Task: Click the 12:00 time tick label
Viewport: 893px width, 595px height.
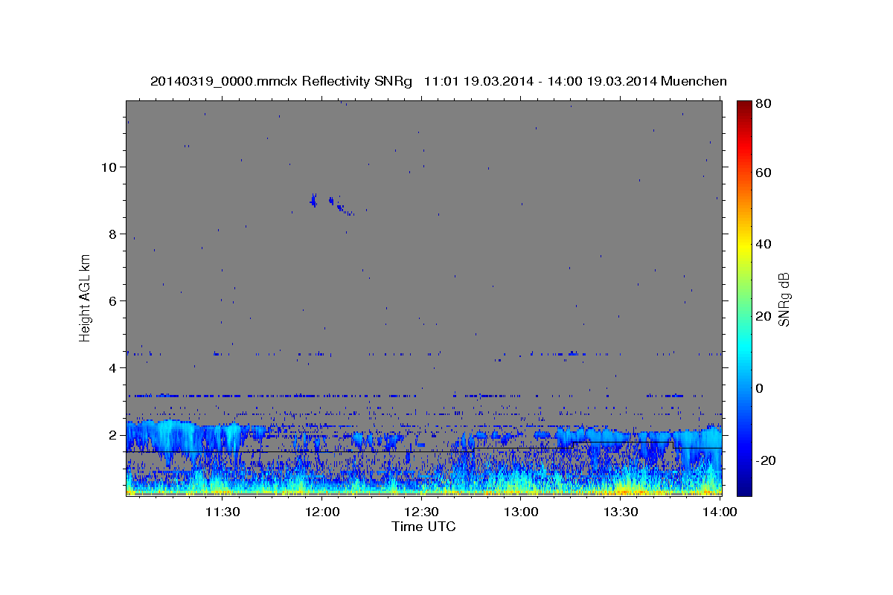Action: pyautogui.click(x=322, y=512)
